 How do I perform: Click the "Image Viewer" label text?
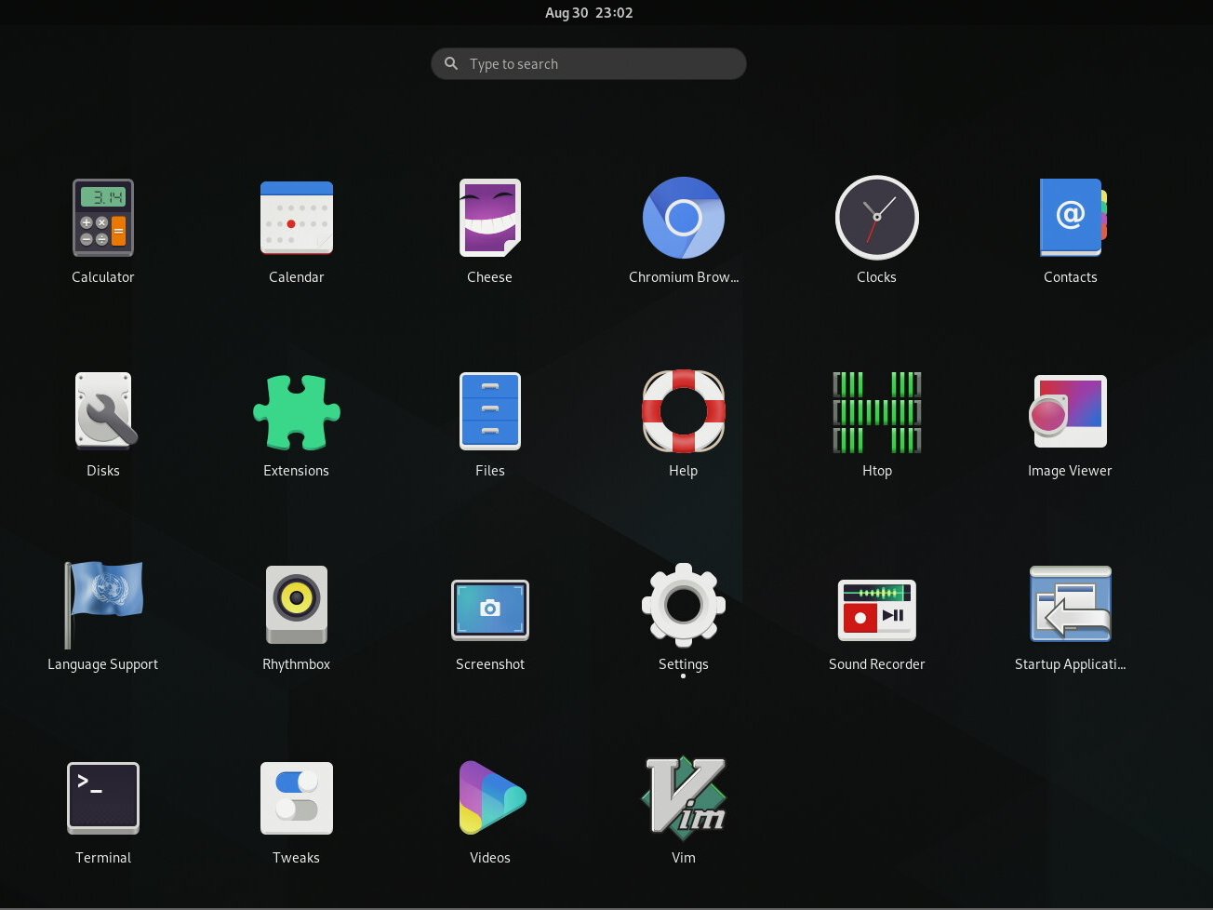[1070, 471]
